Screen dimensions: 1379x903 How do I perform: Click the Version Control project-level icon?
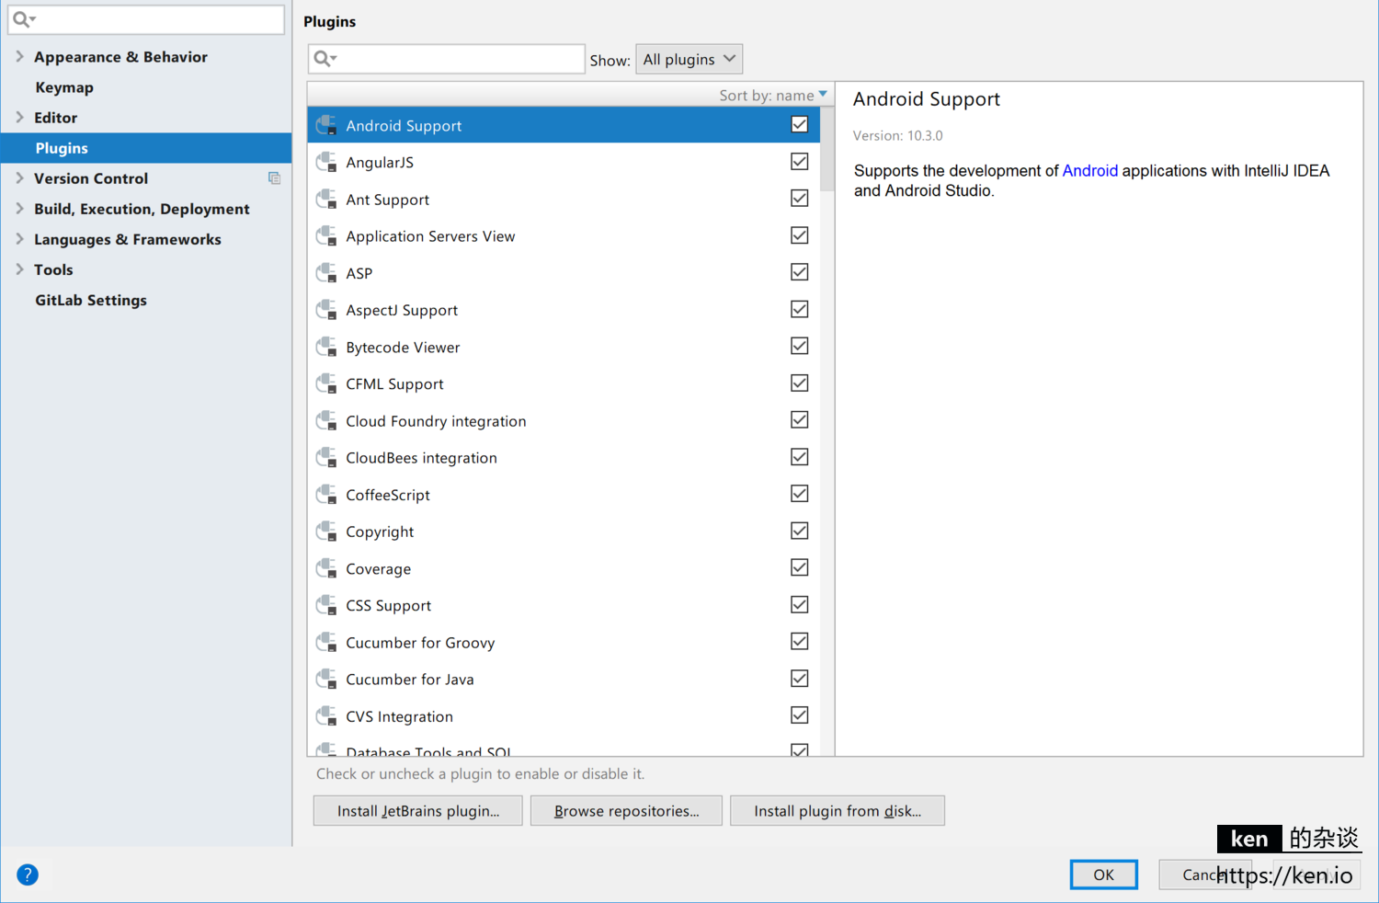274,178
